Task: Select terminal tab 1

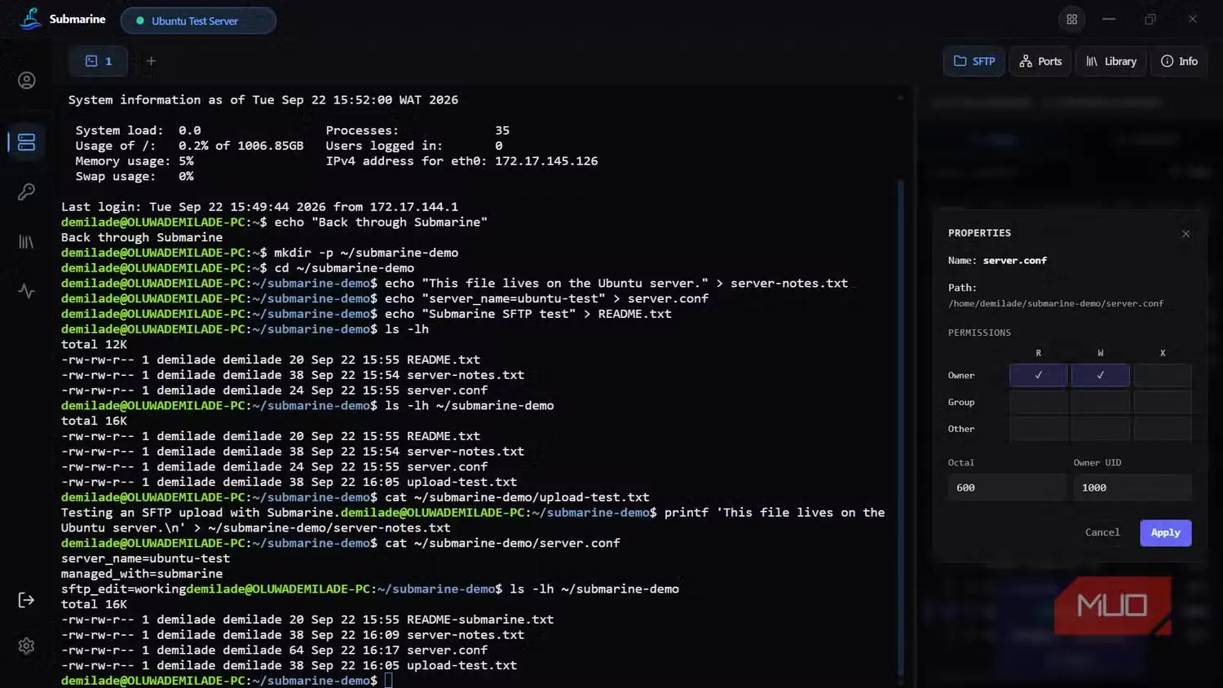Action: tap(99, 61)
